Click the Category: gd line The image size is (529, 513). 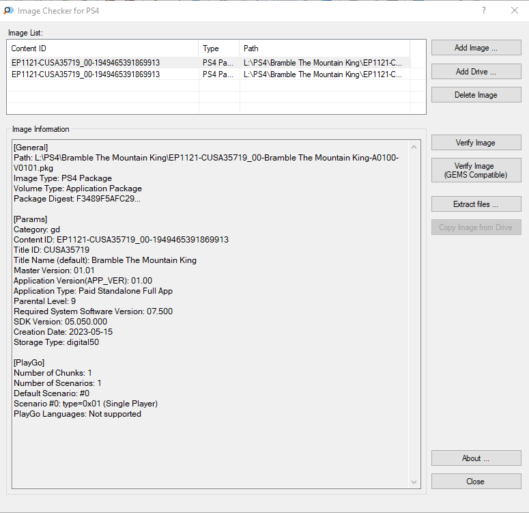pyautogui.click(x=37, y=230)
